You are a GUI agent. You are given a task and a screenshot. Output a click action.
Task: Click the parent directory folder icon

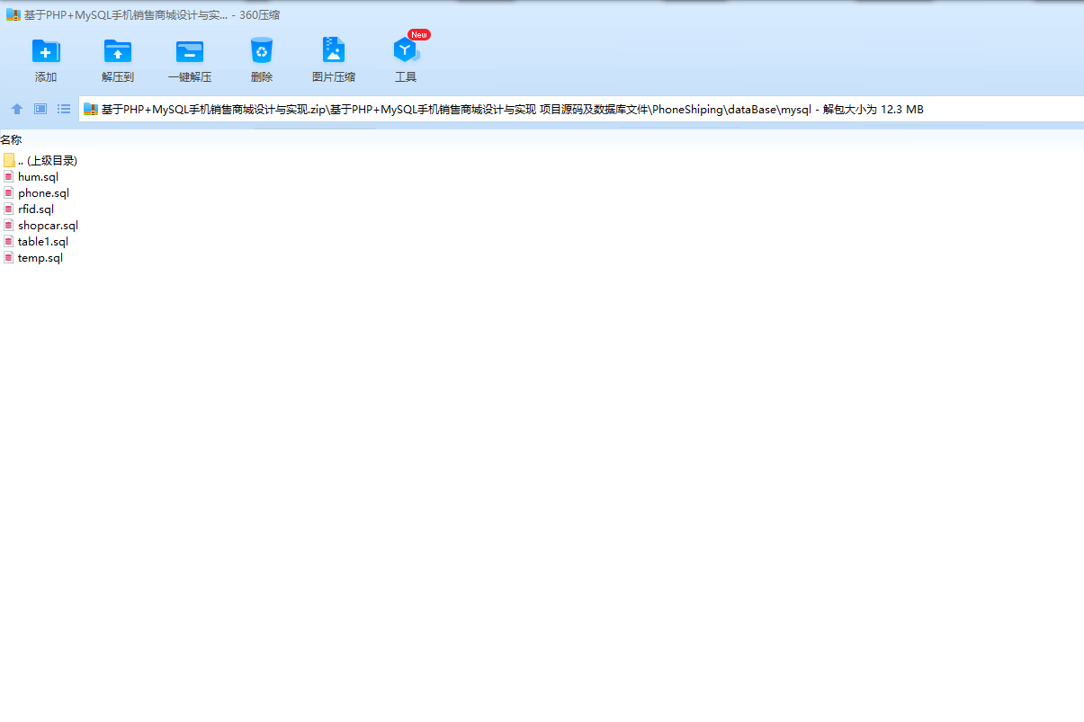(9, 161)
